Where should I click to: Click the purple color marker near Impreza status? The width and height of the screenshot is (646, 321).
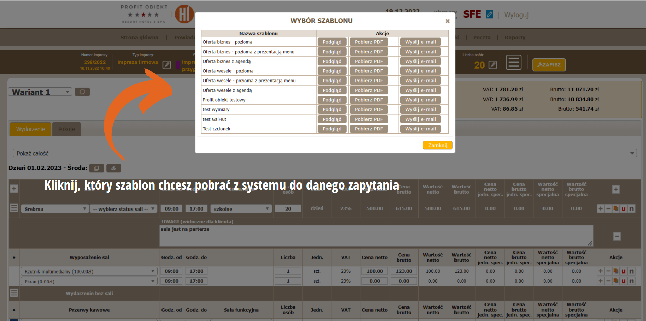[x=178, y=64]
